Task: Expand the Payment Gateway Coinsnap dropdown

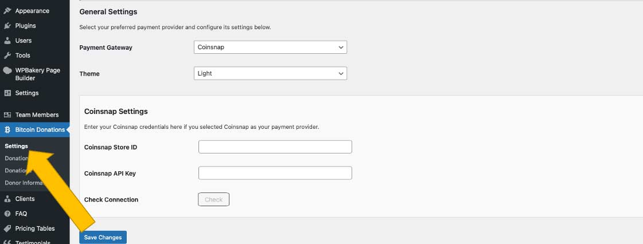Action: click(x=270, y=47)
